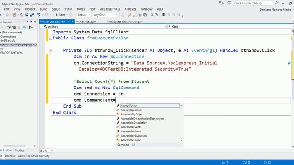Open the VIEW menu
The height and width of the screenshot is (165, 294).
(17, 9)
